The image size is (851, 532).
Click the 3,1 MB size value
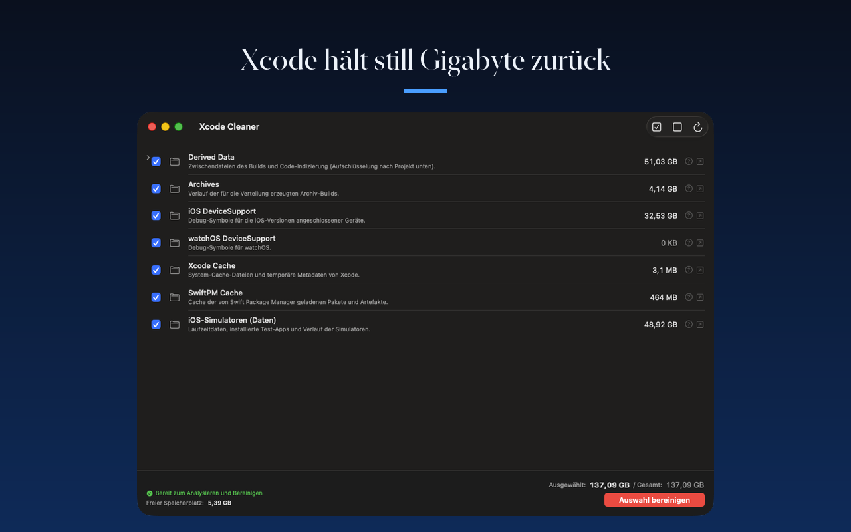click(x=665, y=271)
